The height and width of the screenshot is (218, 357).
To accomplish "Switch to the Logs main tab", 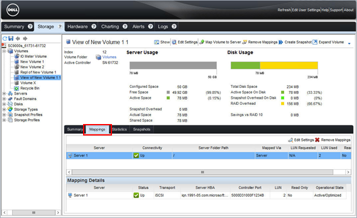I will click(x=163, y=26).
